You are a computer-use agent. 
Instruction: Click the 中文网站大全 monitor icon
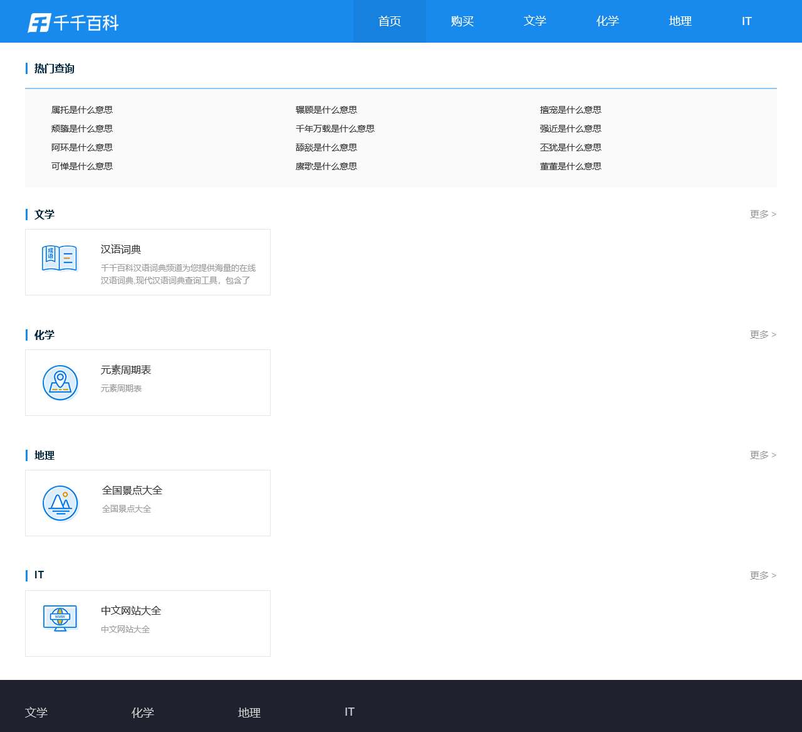[60, 618]
